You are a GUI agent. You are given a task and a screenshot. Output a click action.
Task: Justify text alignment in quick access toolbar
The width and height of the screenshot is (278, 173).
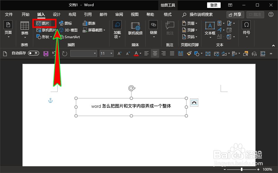[172, 53]
